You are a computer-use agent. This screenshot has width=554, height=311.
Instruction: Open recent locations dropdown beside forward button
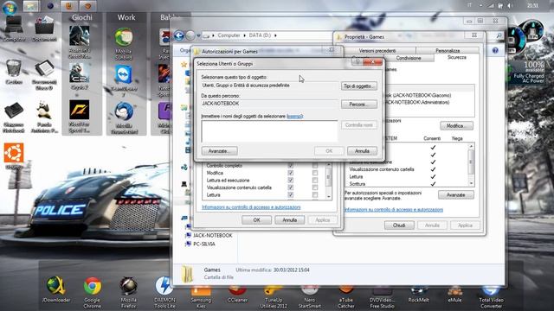(198, 35)
